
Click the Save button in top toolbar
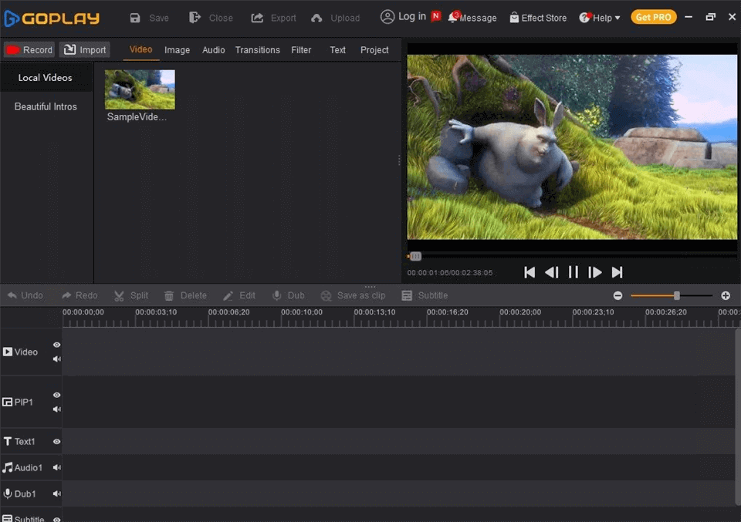point(149,18)
